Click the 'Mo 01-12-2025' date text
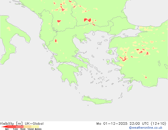The height and width of the screenshot is (130, 168). [112, 124]
